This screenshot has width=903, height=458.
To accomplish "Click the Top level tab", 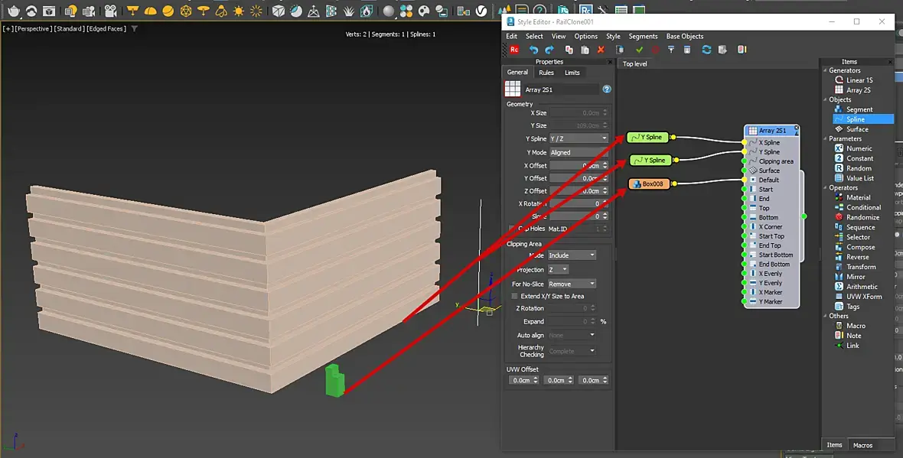I will [634, 64].
